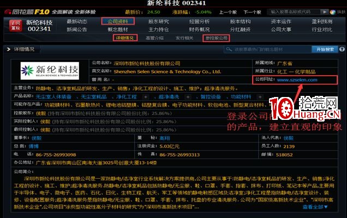Switch to 发行相关 sub-tab
Screen dimensions: 347x218
(x=184, y=38)
